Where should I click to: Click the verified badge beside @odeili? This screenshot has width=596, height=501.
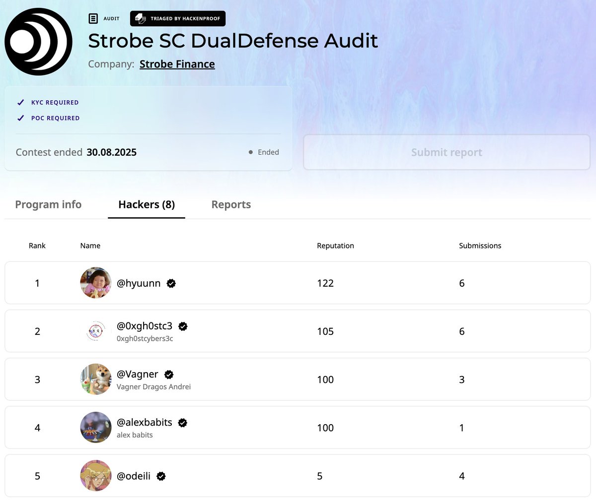coord(161,476)
